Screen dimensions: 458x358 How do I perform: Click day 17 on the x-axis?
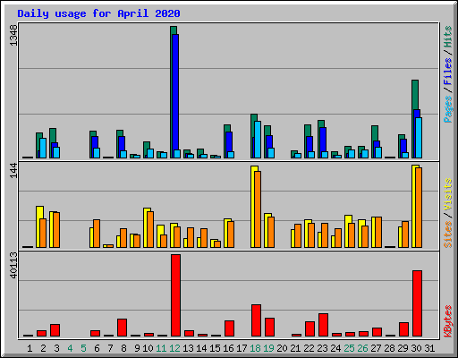[242, 348]
